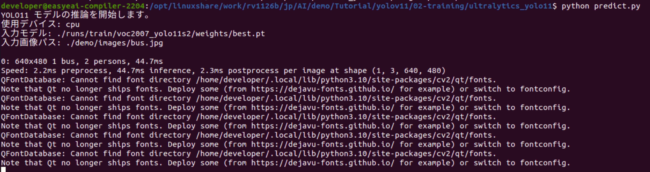650x172 pixels.
Task: Click the last dejavu-fonts.github.io URL
Action: (323, 163)
